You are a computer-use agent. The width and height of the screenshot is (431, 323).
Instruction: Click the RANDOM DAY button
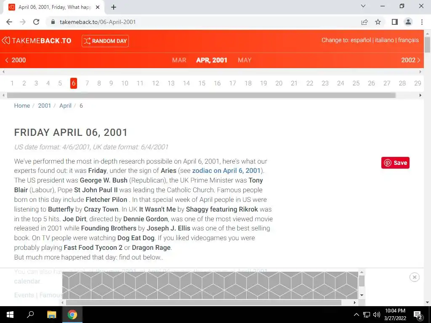(x=105, y=41)
